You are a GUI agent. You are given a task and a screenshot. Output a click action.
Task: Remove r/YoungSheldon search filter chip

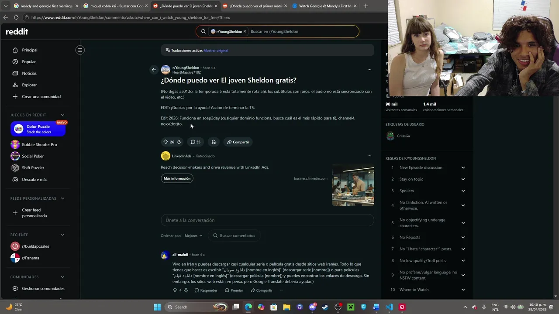tap(245, 31)
